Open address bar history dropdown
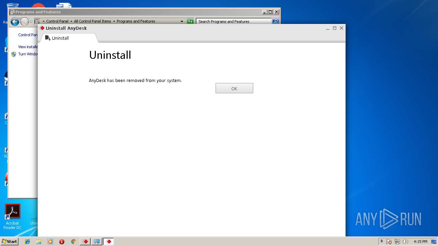Image resolution: width=438 pixels, height=246 pixels. pos(182,21)
